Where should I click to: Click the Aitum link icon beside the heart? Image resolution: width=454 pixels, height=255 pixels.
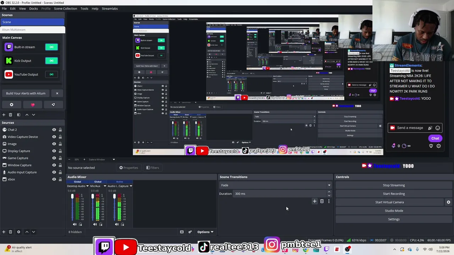click(x=53, y=104)
